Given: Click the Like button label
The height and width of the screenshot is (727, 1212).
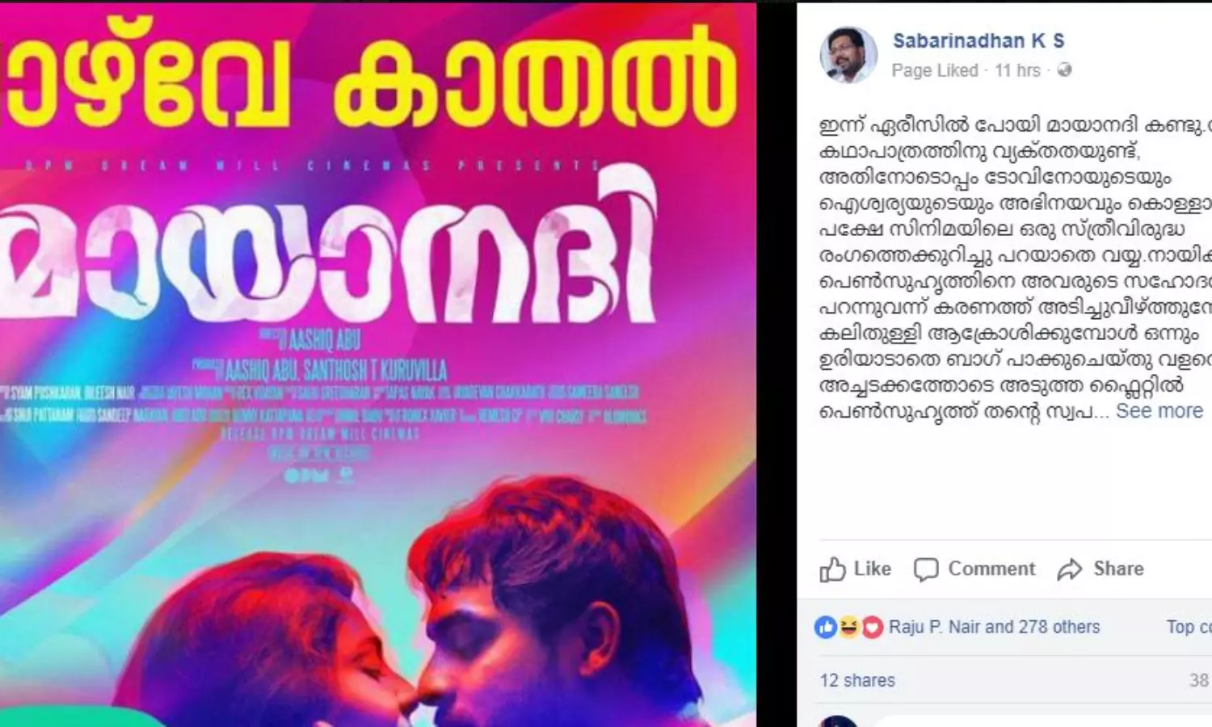Looking at the screenshot, I should pyautogui.click(x=873, y=569).
